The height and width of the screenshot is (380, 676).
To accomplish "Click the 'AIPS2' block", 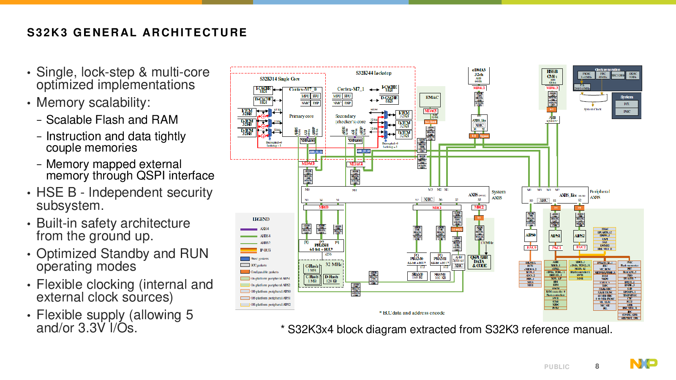I will click(580, 236).
